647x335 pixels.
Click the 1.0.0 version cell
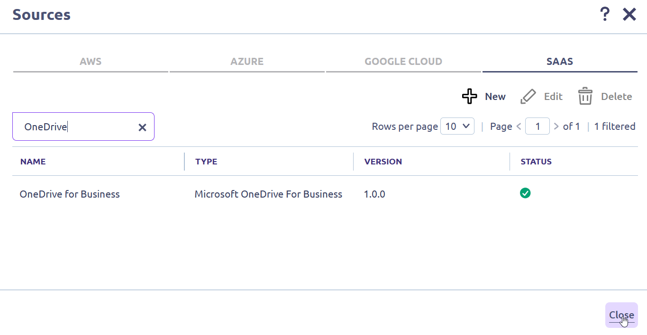(x=374, y=194)
